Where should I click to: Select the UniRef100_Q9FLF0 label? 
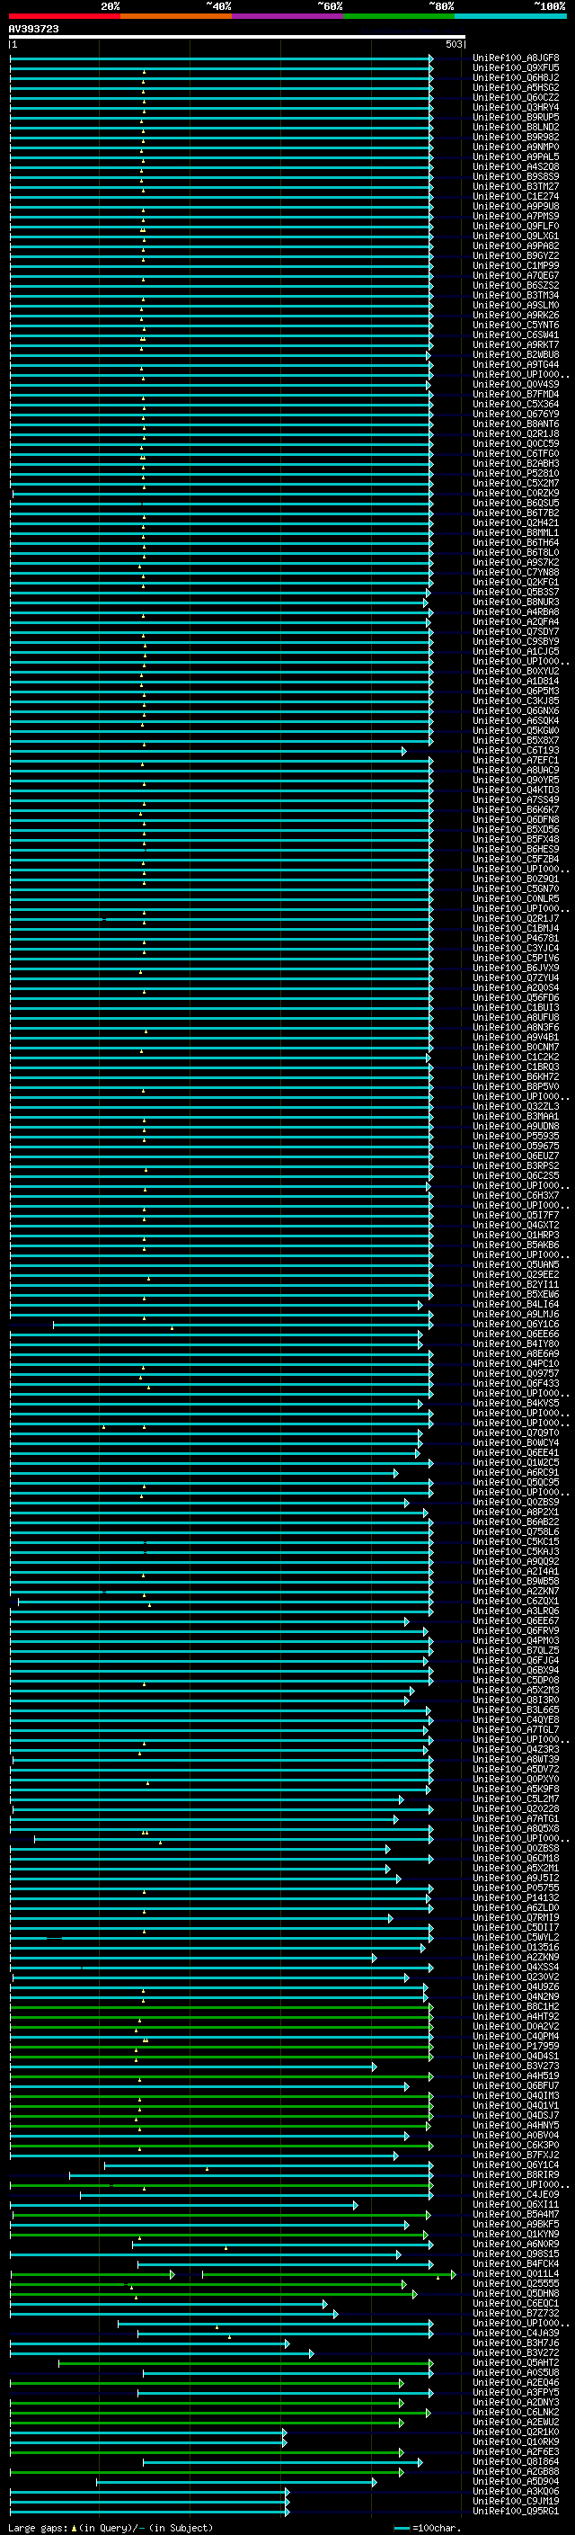point(516,227)
